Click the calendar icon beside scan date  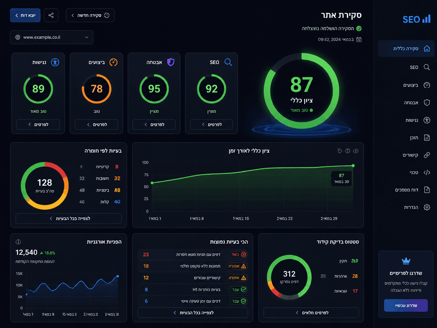pos(359,40)
